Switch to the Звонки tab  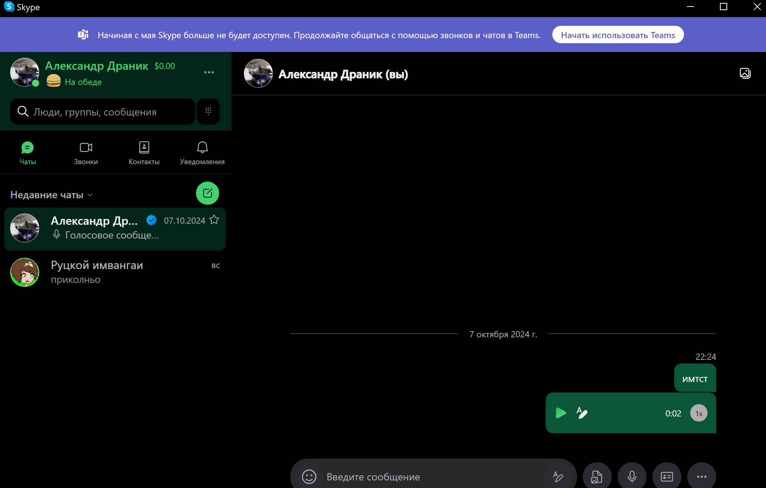[x=86, y=153]
